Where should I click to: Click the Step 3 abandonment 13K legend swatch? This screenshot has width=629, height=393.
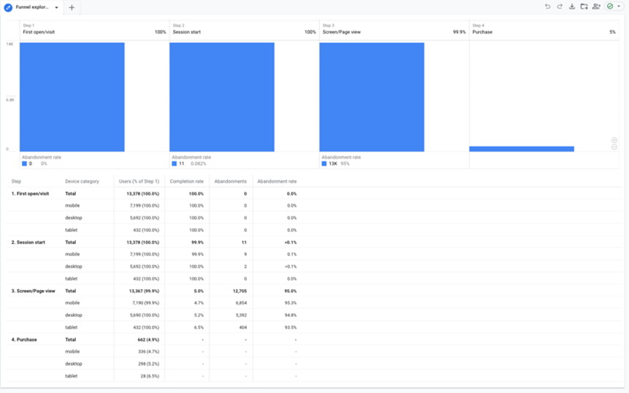click(x=324, y=164)
